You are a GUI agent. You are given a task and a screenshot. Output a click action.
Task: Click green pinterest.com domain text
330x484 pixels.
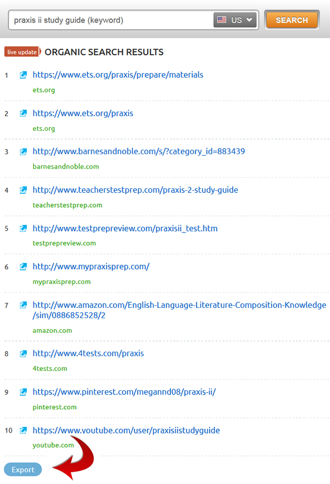[54, 407]
